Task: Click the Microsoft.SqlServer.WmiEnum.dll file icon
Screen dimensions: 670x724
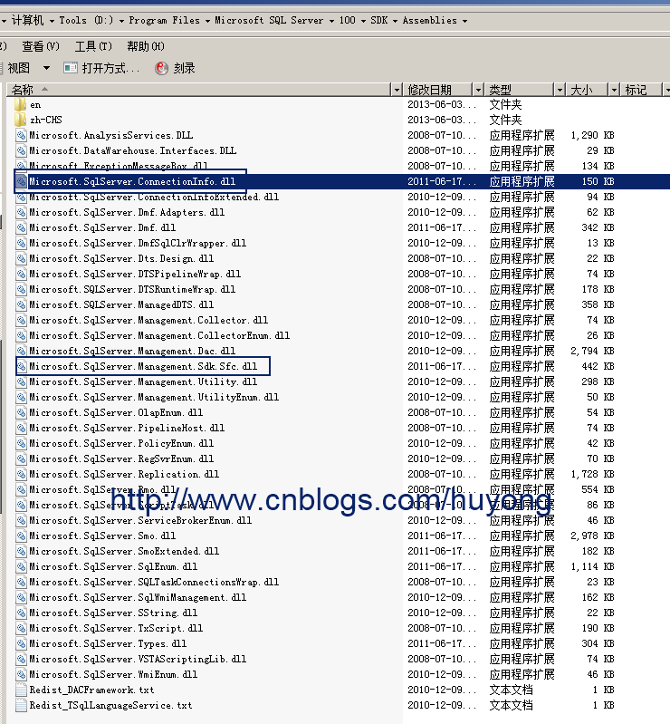Action: point(21,674)
